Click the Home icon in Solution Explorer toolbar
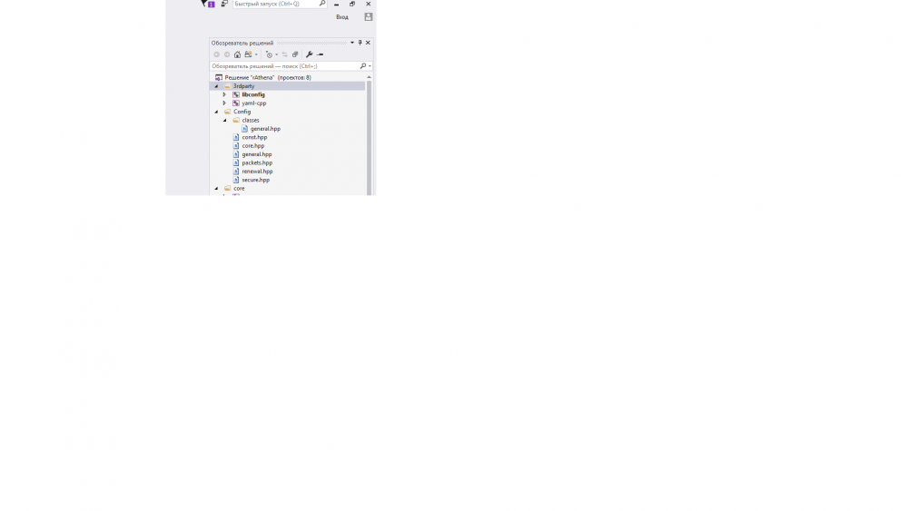Image resolution: width=908 pixels, height=511 pixels. [238, 54]
